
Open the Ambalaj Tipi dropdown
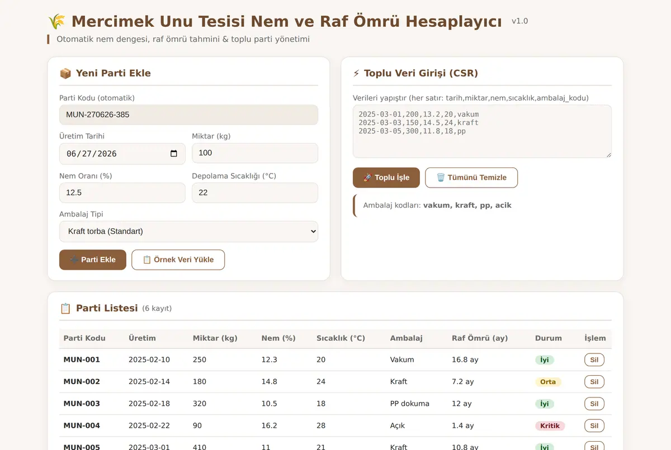point(188,231)
